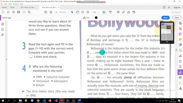Click the vertical scrollbar thumb
183x103 pixels.
pos(176,50)
